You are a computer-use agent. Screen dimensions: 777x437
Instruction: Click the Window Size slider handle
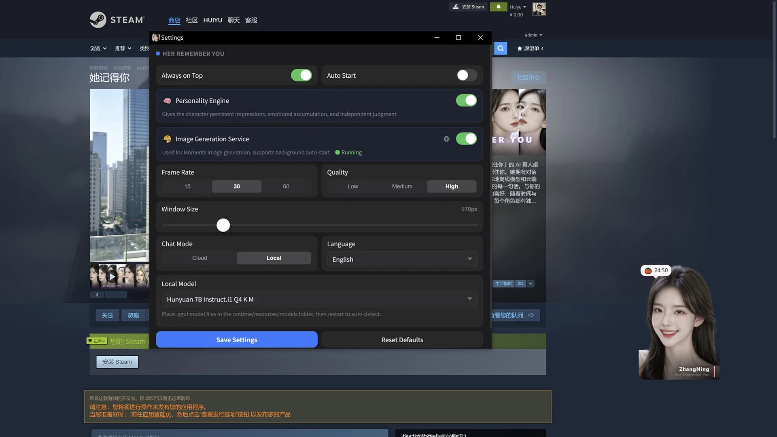tap(223, 225)
